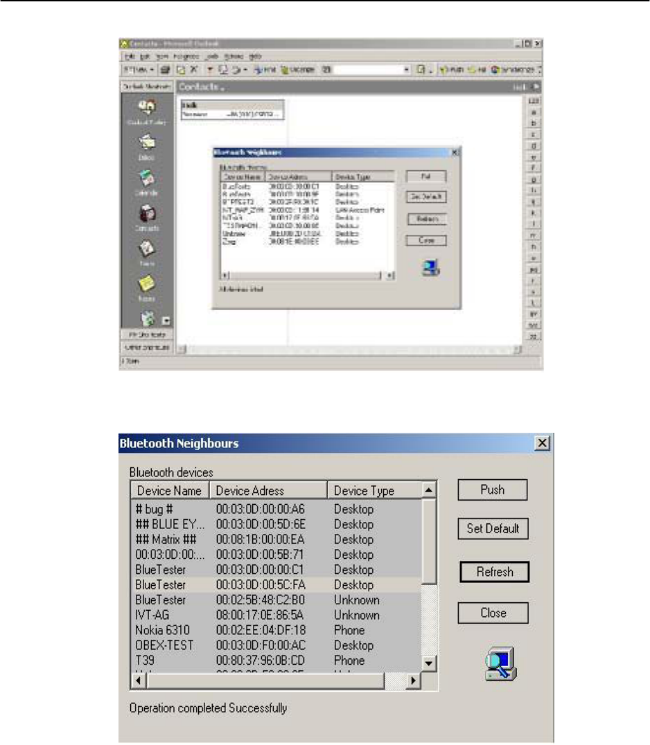Click computer search icon in large Bluetooth dialog

(x=501, y=664)
